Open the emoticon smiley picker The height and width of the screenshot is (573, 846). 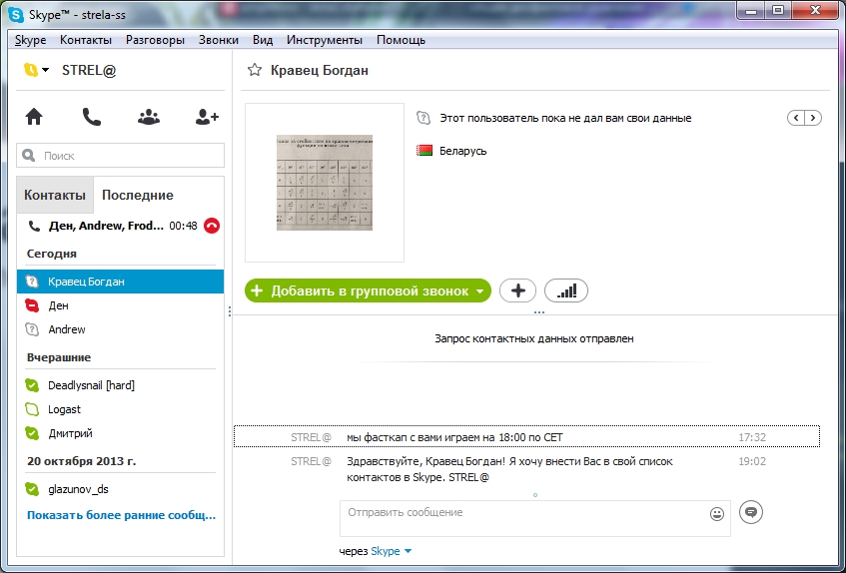(716, 514)
